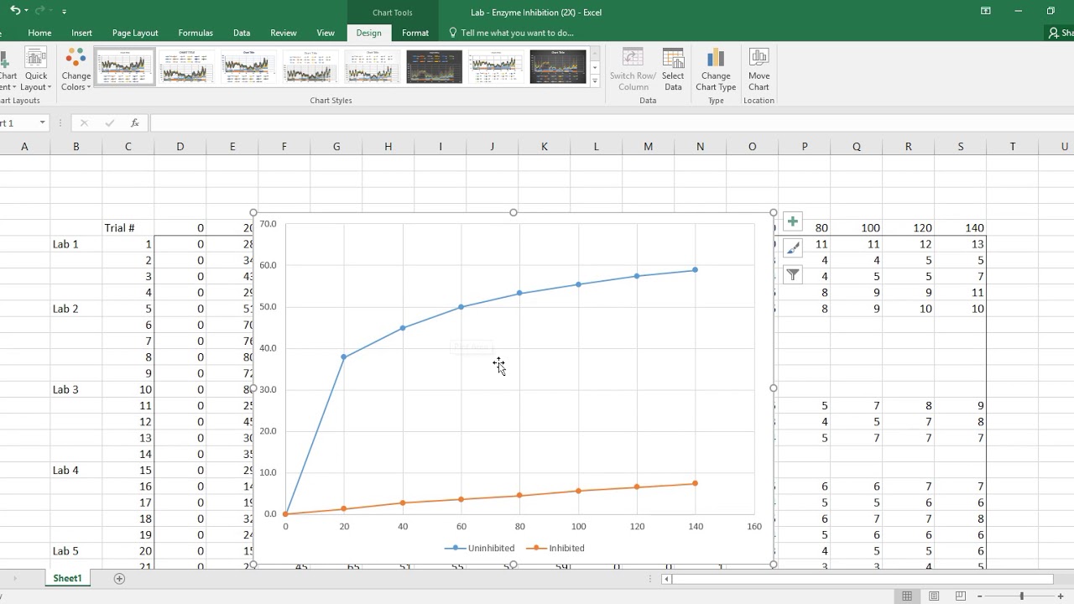The image size is (1074, 604).
Task: Click the Lab 3 cell
Action: (x=76, y=389)
